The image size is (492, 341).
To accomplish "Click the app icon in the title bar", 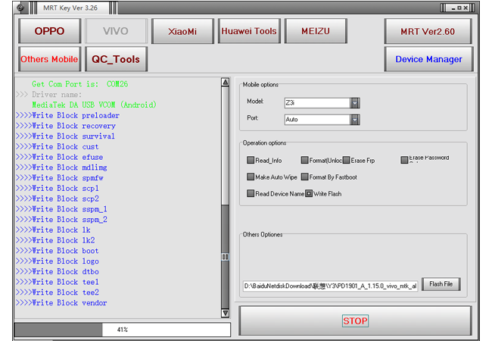I will click(x=20, y=8).
